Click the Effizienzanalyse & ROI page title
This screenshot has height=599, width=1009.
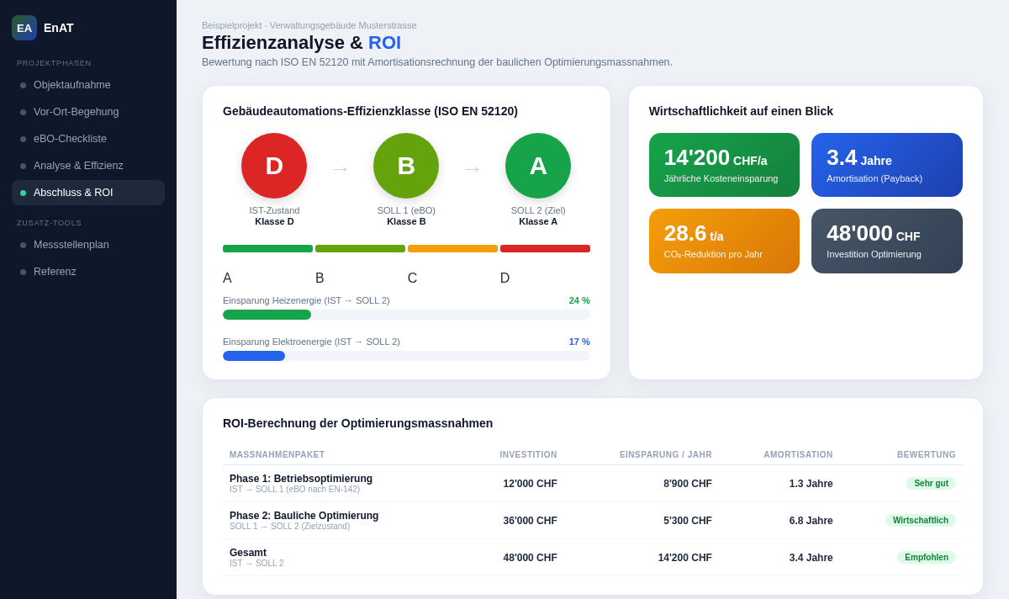coord(301,43)
